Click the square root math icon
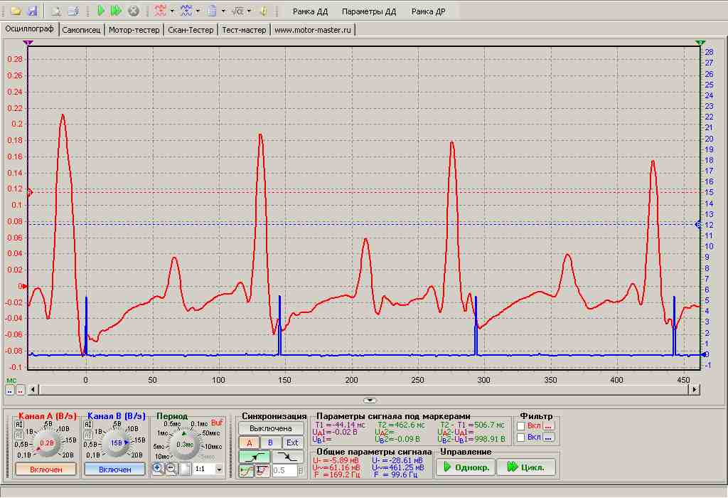Screen dimensions: 728x498 237,11
